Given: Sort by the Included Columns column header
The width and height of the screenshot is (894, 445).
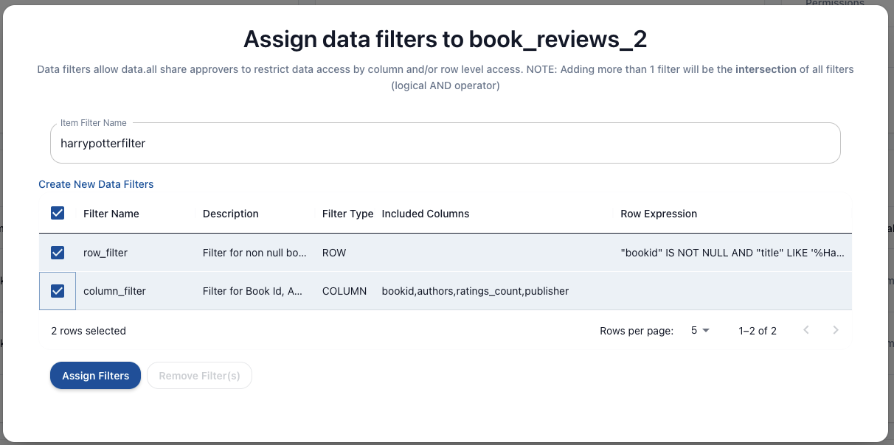Looking at the screenshot, I should coord(426,214).
